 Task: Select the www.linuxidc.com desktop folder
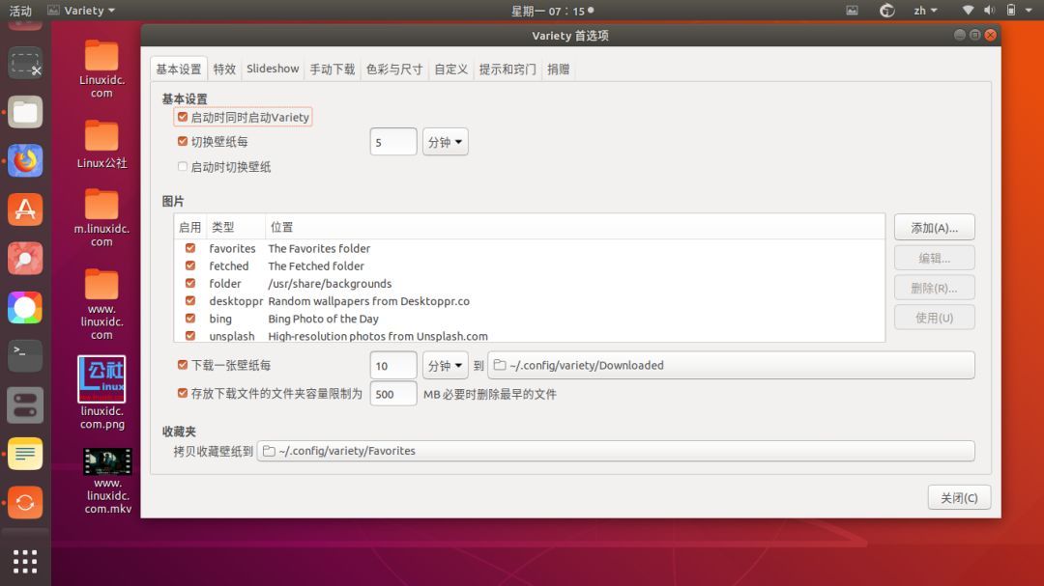[x=101, y=304]
